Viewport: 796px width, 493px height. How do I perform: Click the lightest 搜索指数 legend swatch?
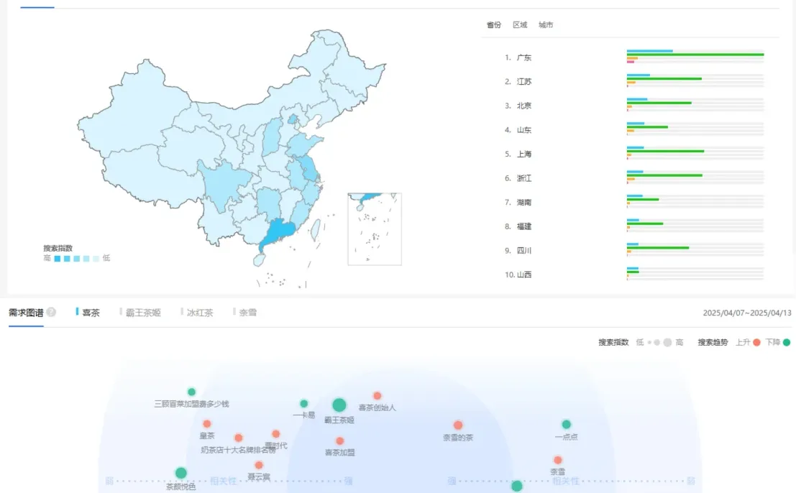96,259
